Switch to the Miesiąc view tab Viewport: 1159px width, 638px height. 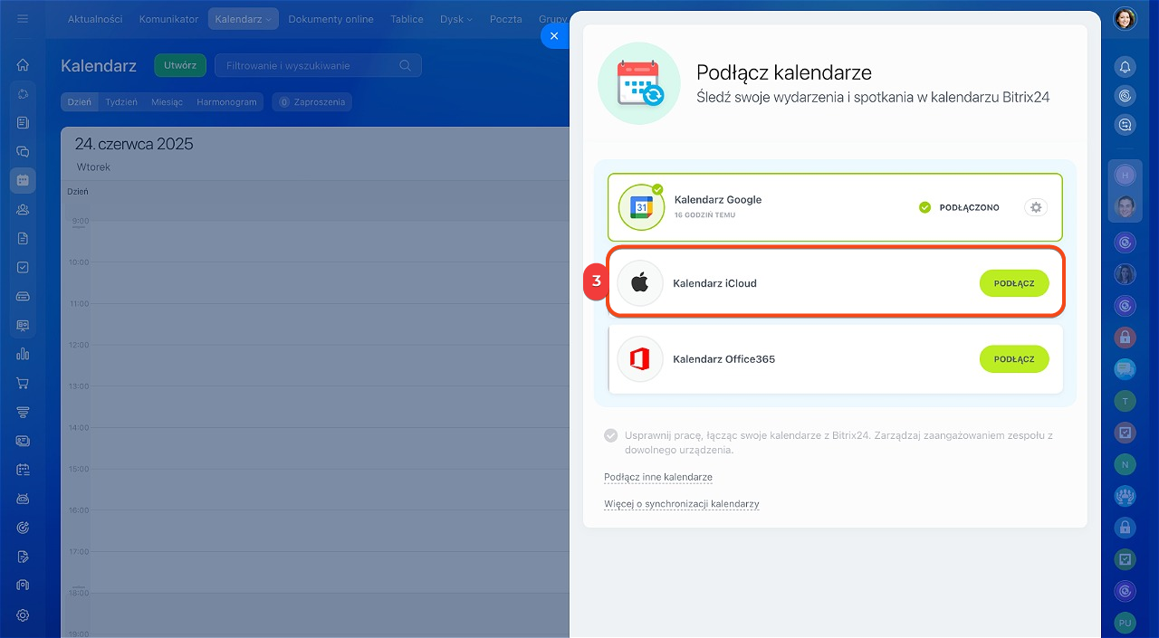(x=168, y=102)
